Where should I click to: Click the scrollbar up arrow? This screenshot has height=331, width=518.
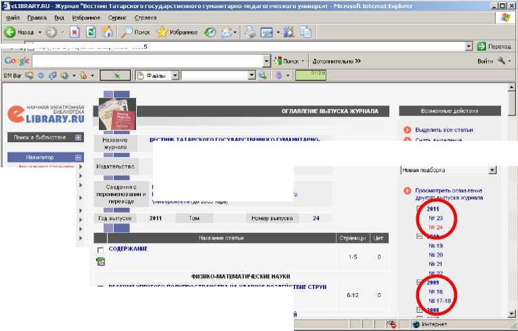coord(512,87)
